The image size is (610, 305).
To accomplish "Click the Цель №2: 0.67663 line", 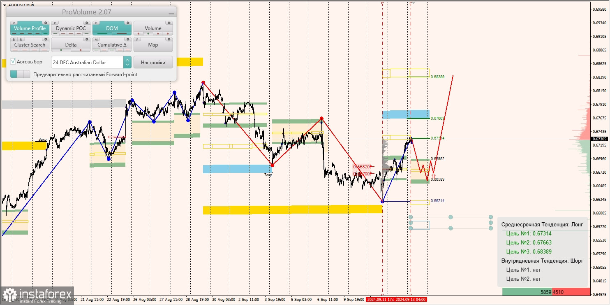I will 529,242.
